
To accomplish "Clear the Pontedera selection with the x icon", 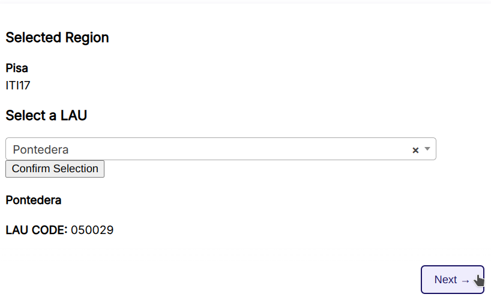I will tap(415, 150).
